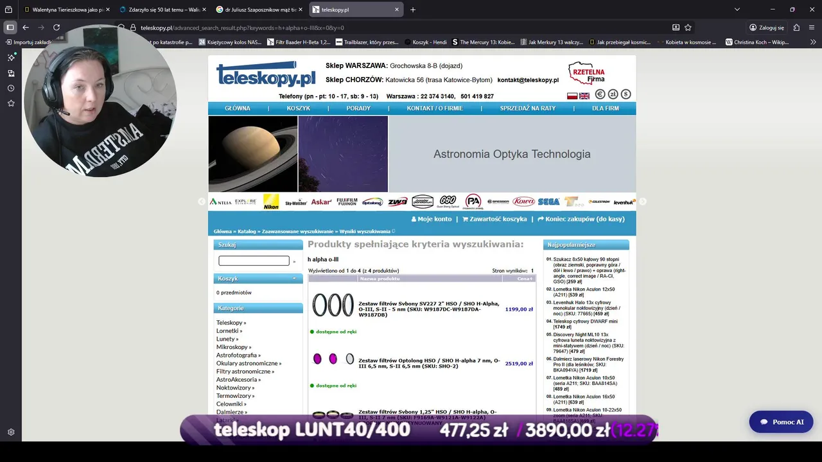Reload the page in browser

(x=57, y=28)
